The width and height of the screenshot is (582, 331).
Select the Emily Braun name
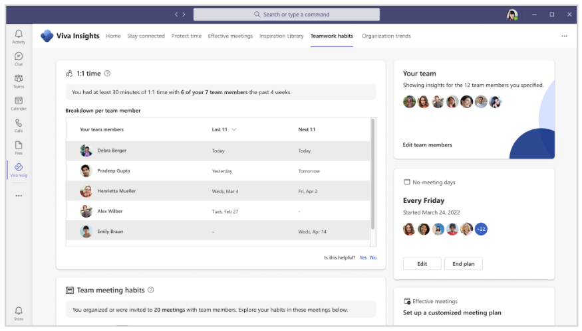tap(110, 232)
